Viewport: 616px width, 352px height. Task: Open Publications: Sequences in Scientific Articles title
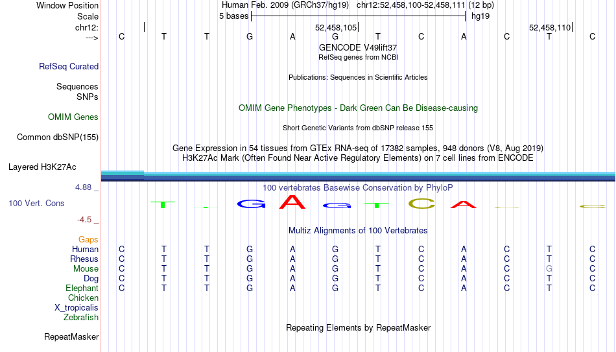tap(358, 77)
